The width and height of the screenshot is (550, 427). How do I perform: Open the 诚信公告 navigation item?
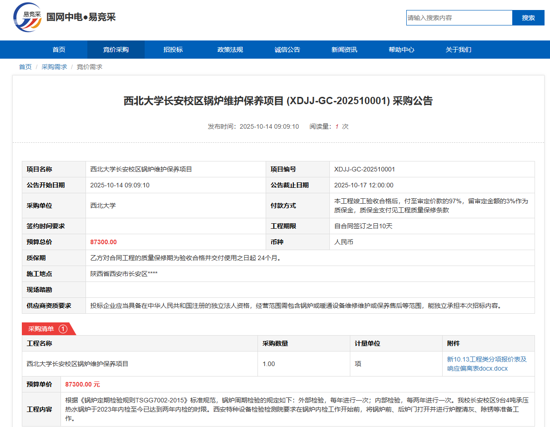287,50
